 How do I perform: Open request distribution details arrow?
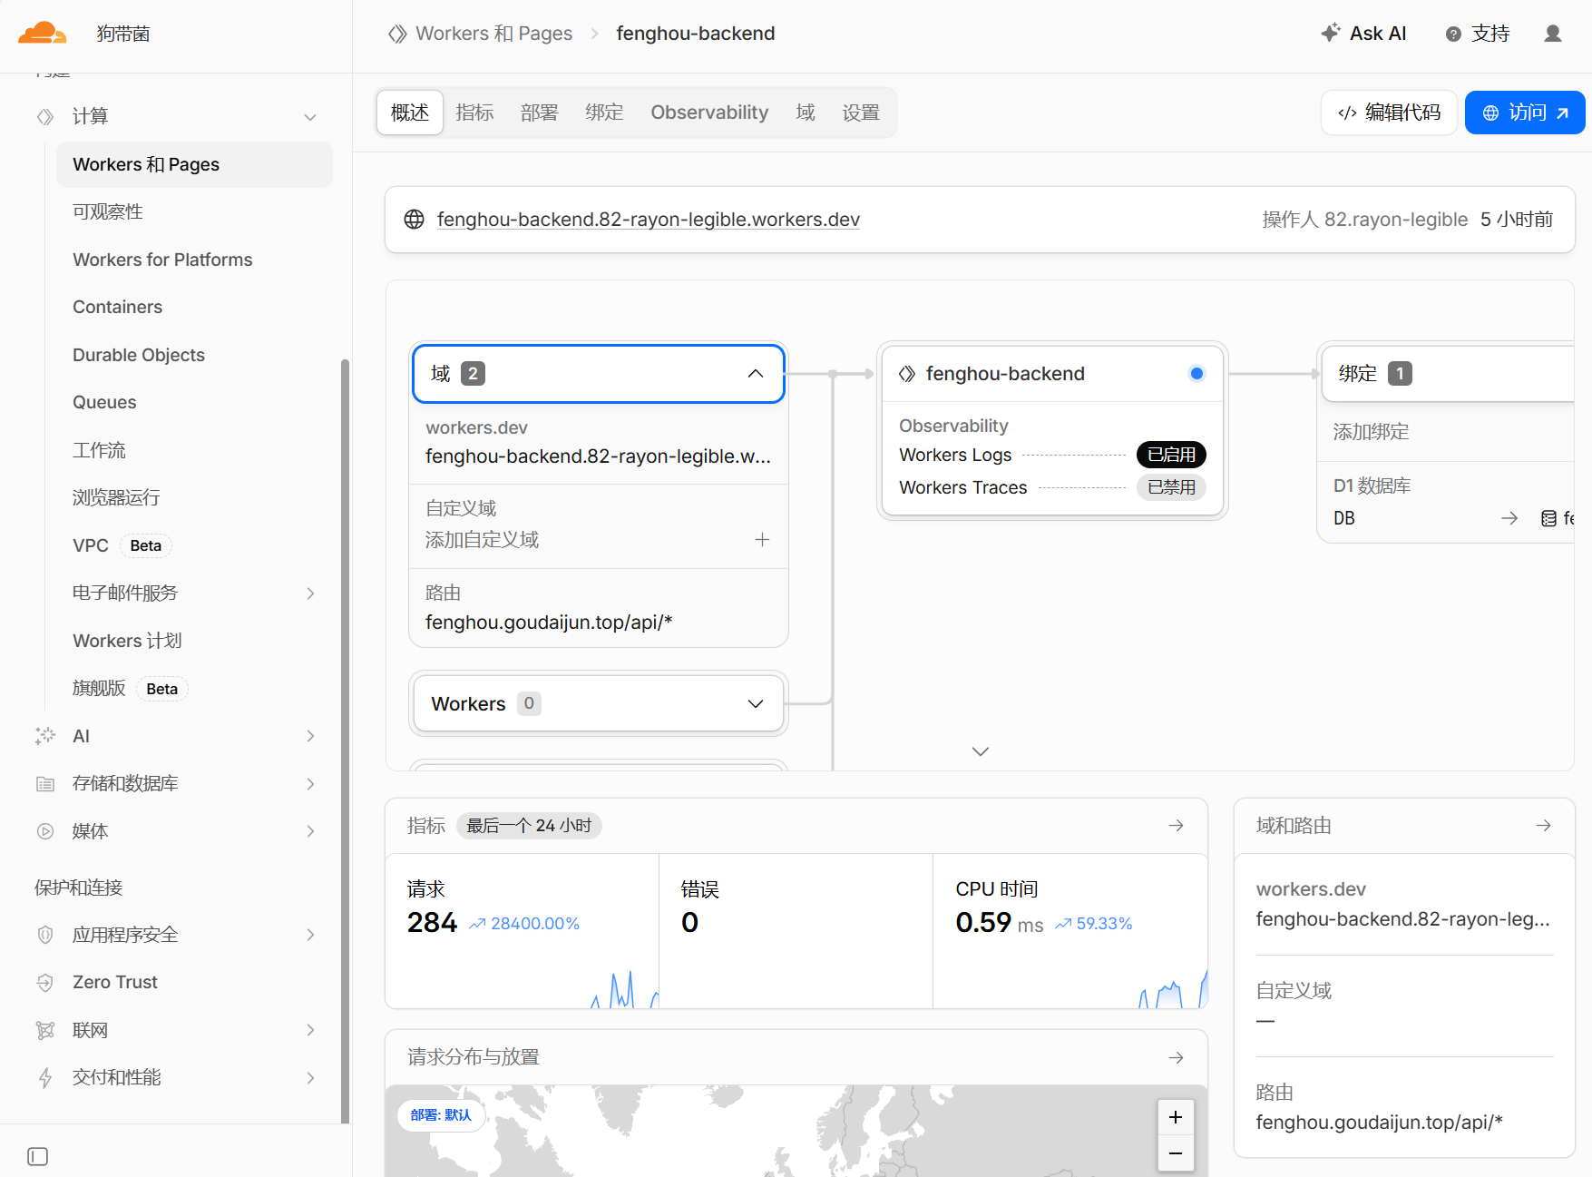pyautogui.click(x=1176, y=1057)
